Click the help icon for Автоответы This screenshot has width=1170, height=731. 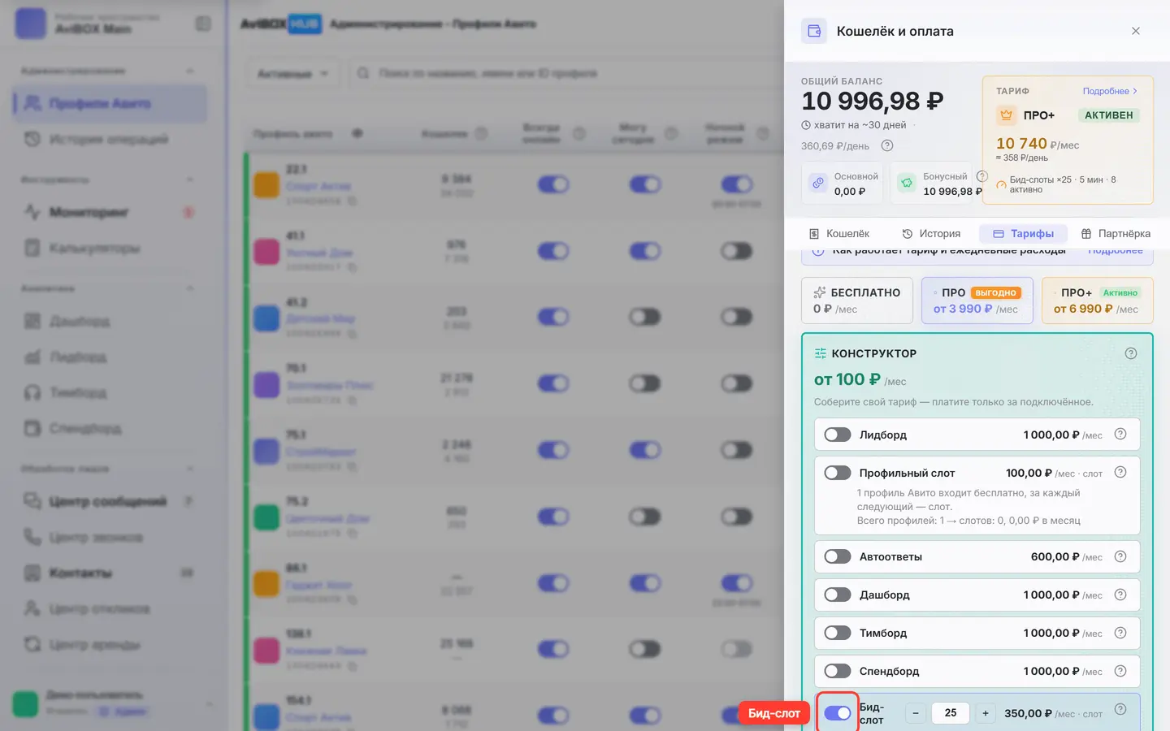tap(1120, 556)
